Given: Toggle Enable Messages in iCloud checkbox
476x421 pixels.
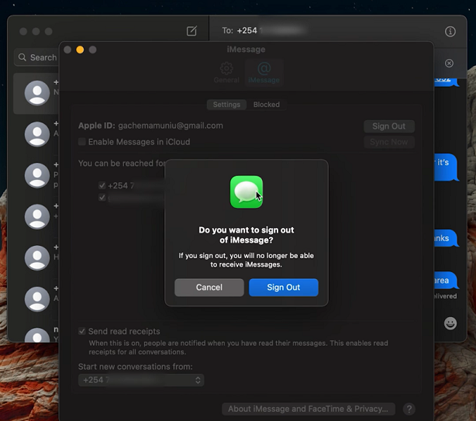Looking at the screenshot, I should 82,142.
